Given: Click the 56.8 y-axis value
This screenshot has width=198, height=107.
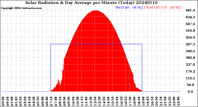Looking at the screenshot, I should coord(191,85).
